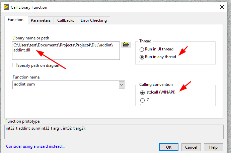Expand the Function name dropdown arrow
The height and width of the screenshot is (153, 231).
point(122,85)
